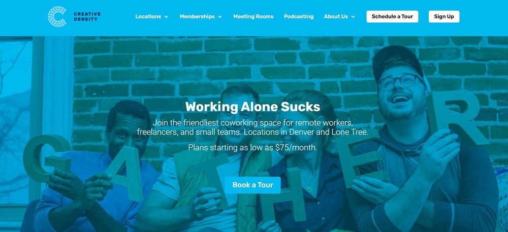Click the friendliest coworking space tagline paragraph
The image size is (508, 232).
click(252, 128)
